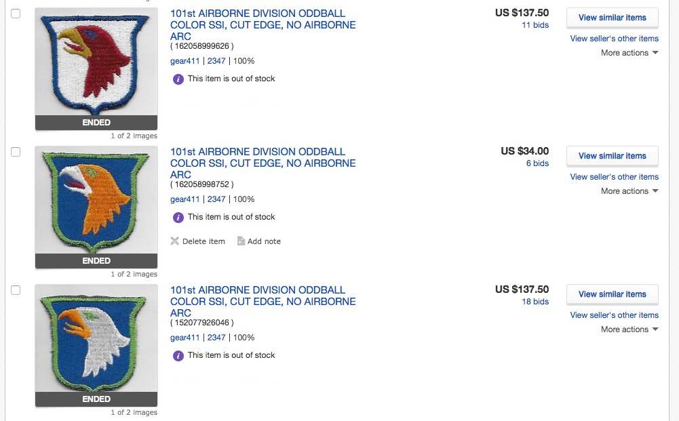Expand More actions for the first listing
This screenshot has height=421, width=679.
629,53
